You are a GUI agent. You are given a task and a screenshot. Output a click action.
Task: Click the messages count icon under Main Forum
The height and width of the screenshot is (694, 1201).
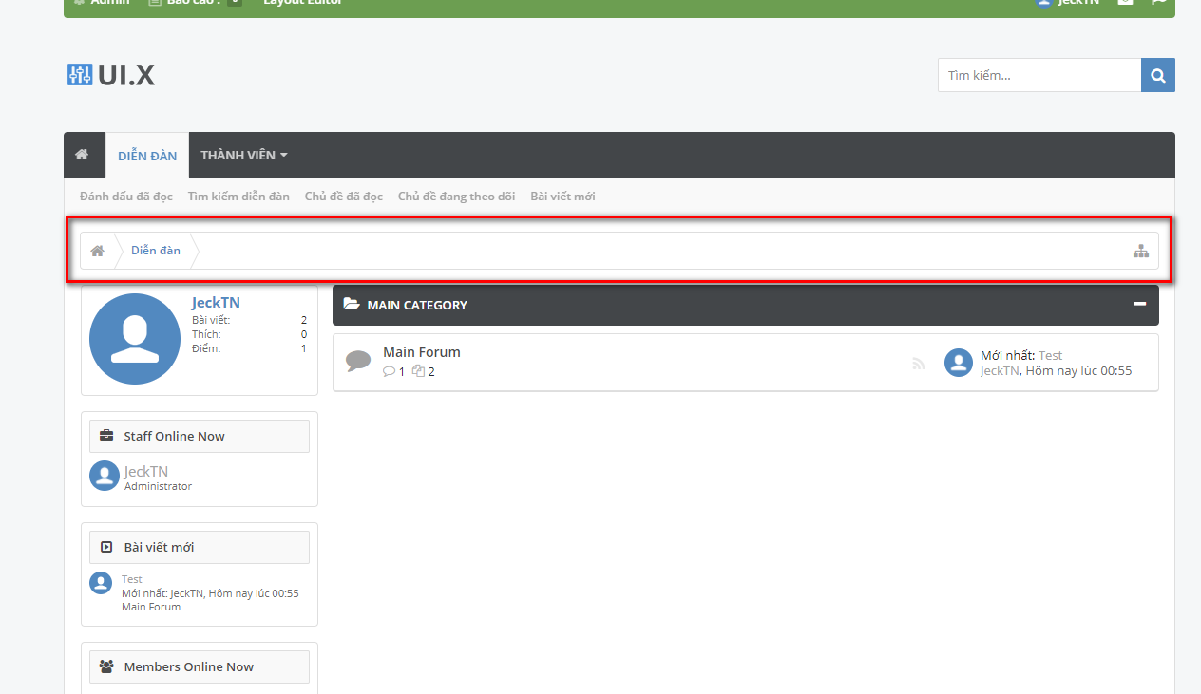[418, 371]
